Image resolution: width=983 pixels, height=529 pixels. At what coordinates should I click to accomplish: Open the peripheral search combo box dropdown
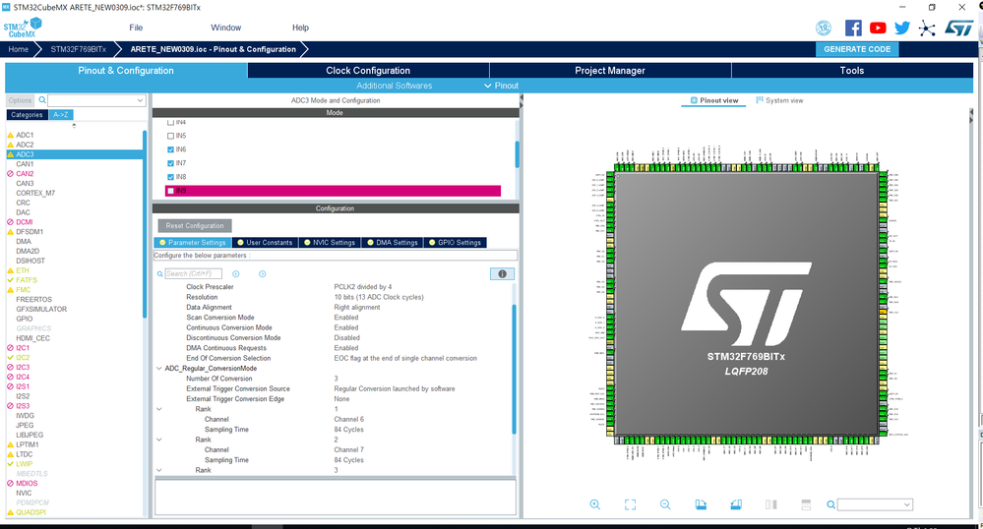tap(140, 100)
